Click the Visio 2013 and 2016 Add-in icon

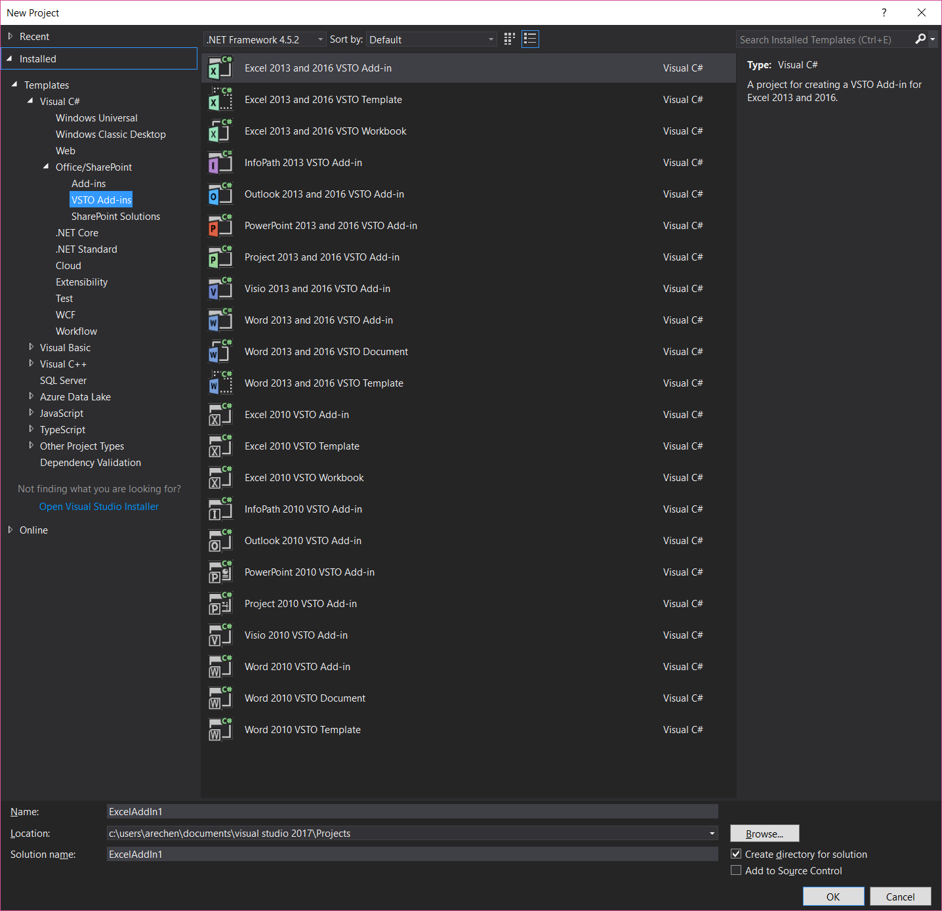220,289
